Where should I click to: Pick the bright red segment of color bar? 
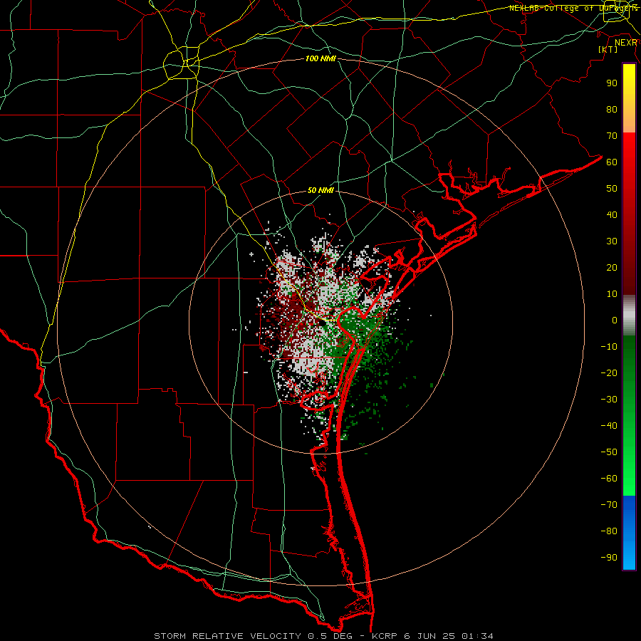(629, 214)
